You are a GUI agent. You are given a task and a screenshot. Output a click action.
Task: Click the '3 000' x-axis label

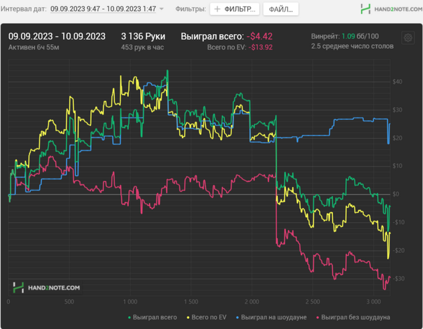coord(373,302)
